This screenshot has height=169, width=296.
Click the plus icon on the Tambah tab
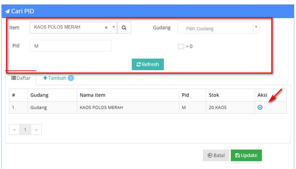point(45,78)
